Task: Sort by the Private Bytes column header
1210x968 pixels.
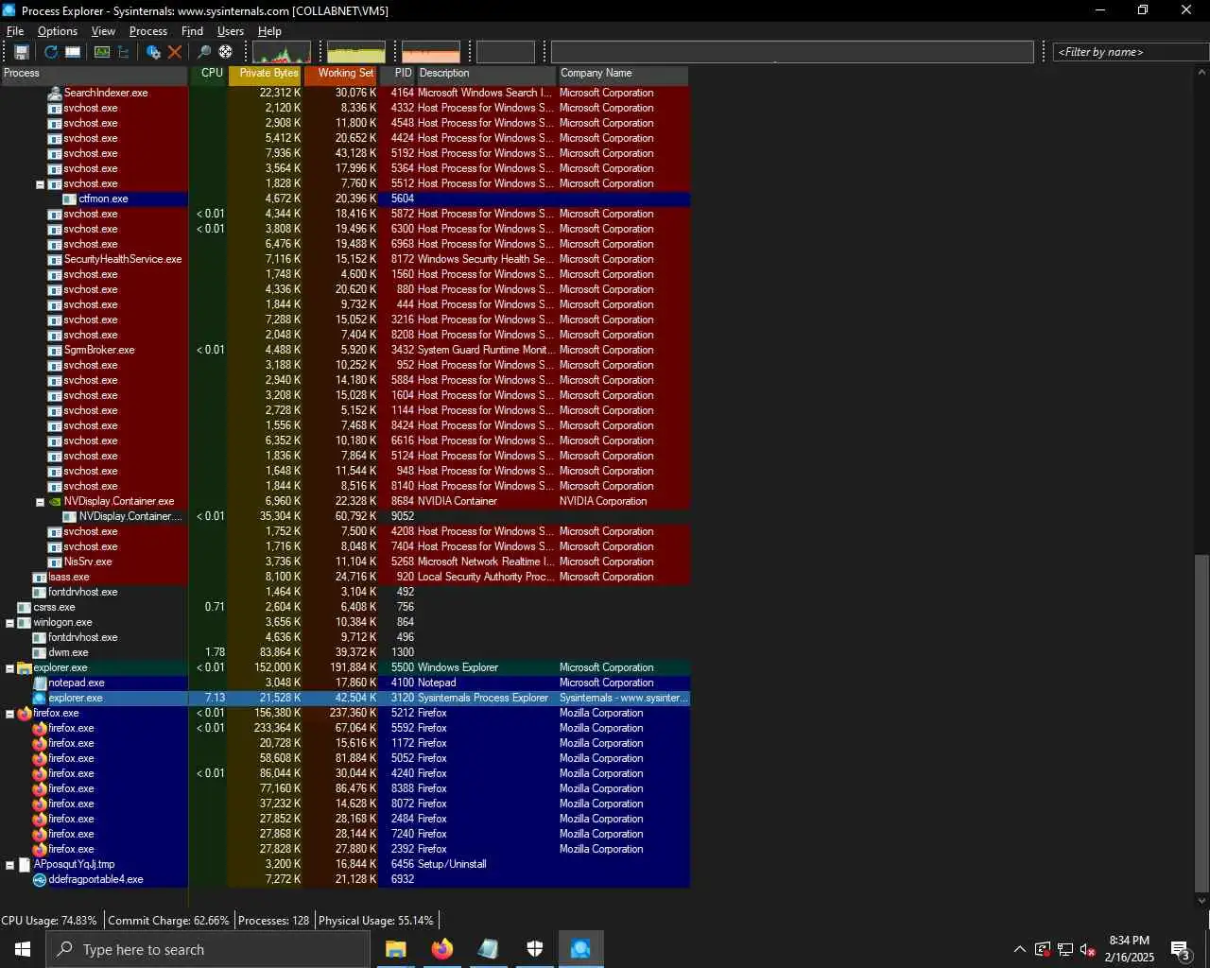Action: point(266,74)
